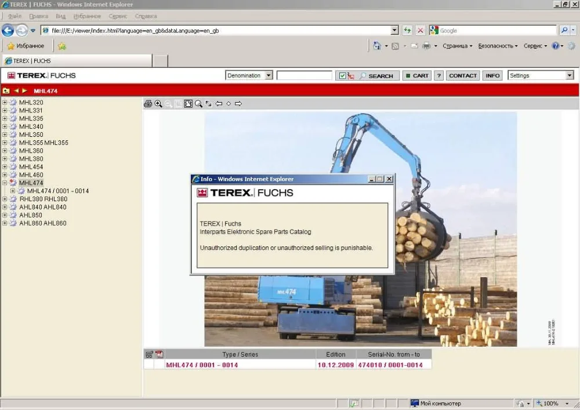Open the address bar history dropdown
This screenshot has height=410, width=580.
(394, 30)
